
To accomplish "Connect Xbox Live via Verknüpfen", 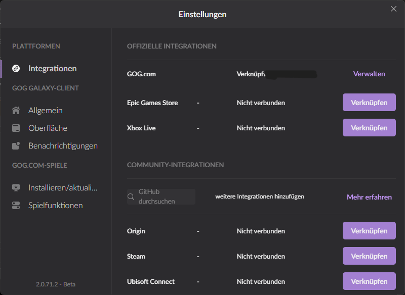I will [369, 127].
